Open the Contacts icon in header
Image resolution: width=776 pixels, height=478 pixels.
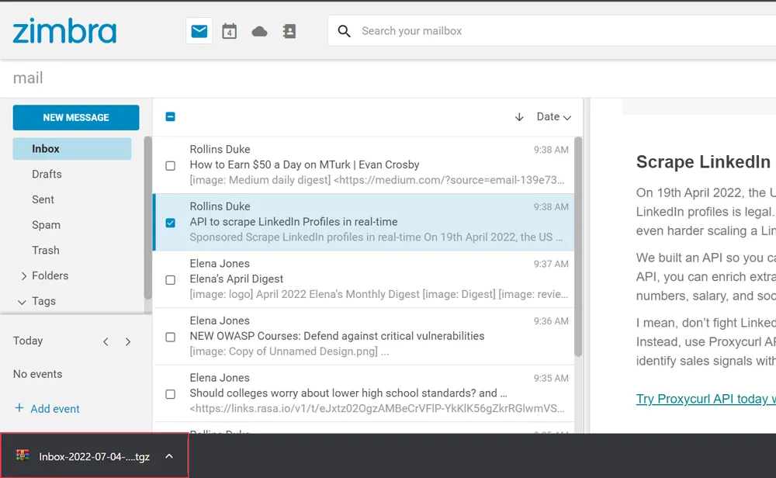[x=289, y=31]
